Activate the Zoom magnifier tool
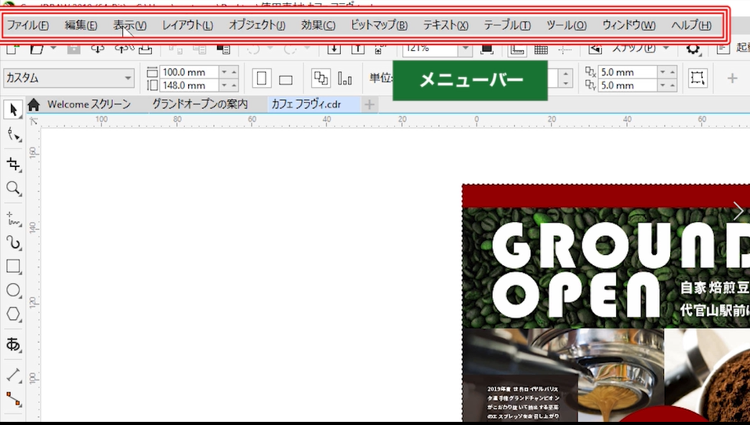Image resolution: width=750 pixels, height=425 pixels. [x=13, y=188]
